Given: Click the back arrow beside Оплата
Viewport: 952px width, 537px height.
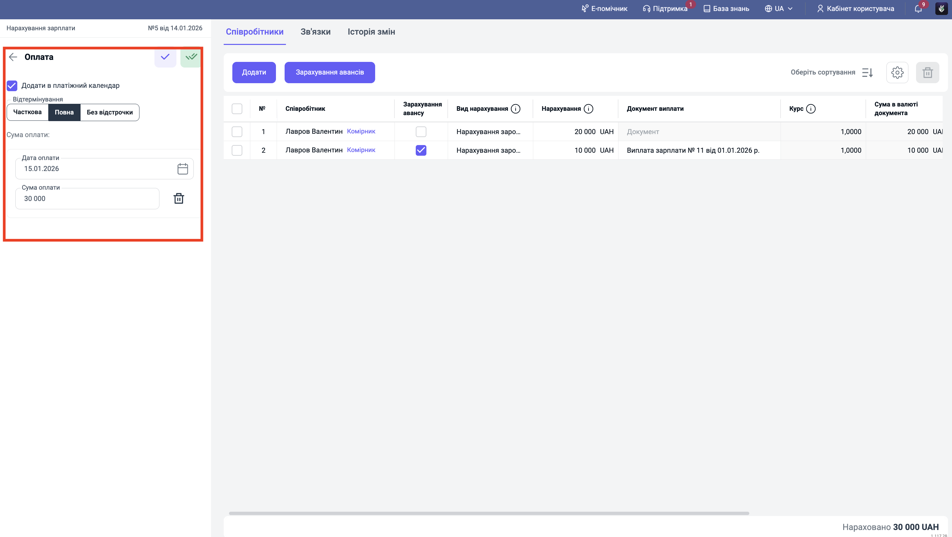Looking at the screenshot, I should tap(13, 57).
